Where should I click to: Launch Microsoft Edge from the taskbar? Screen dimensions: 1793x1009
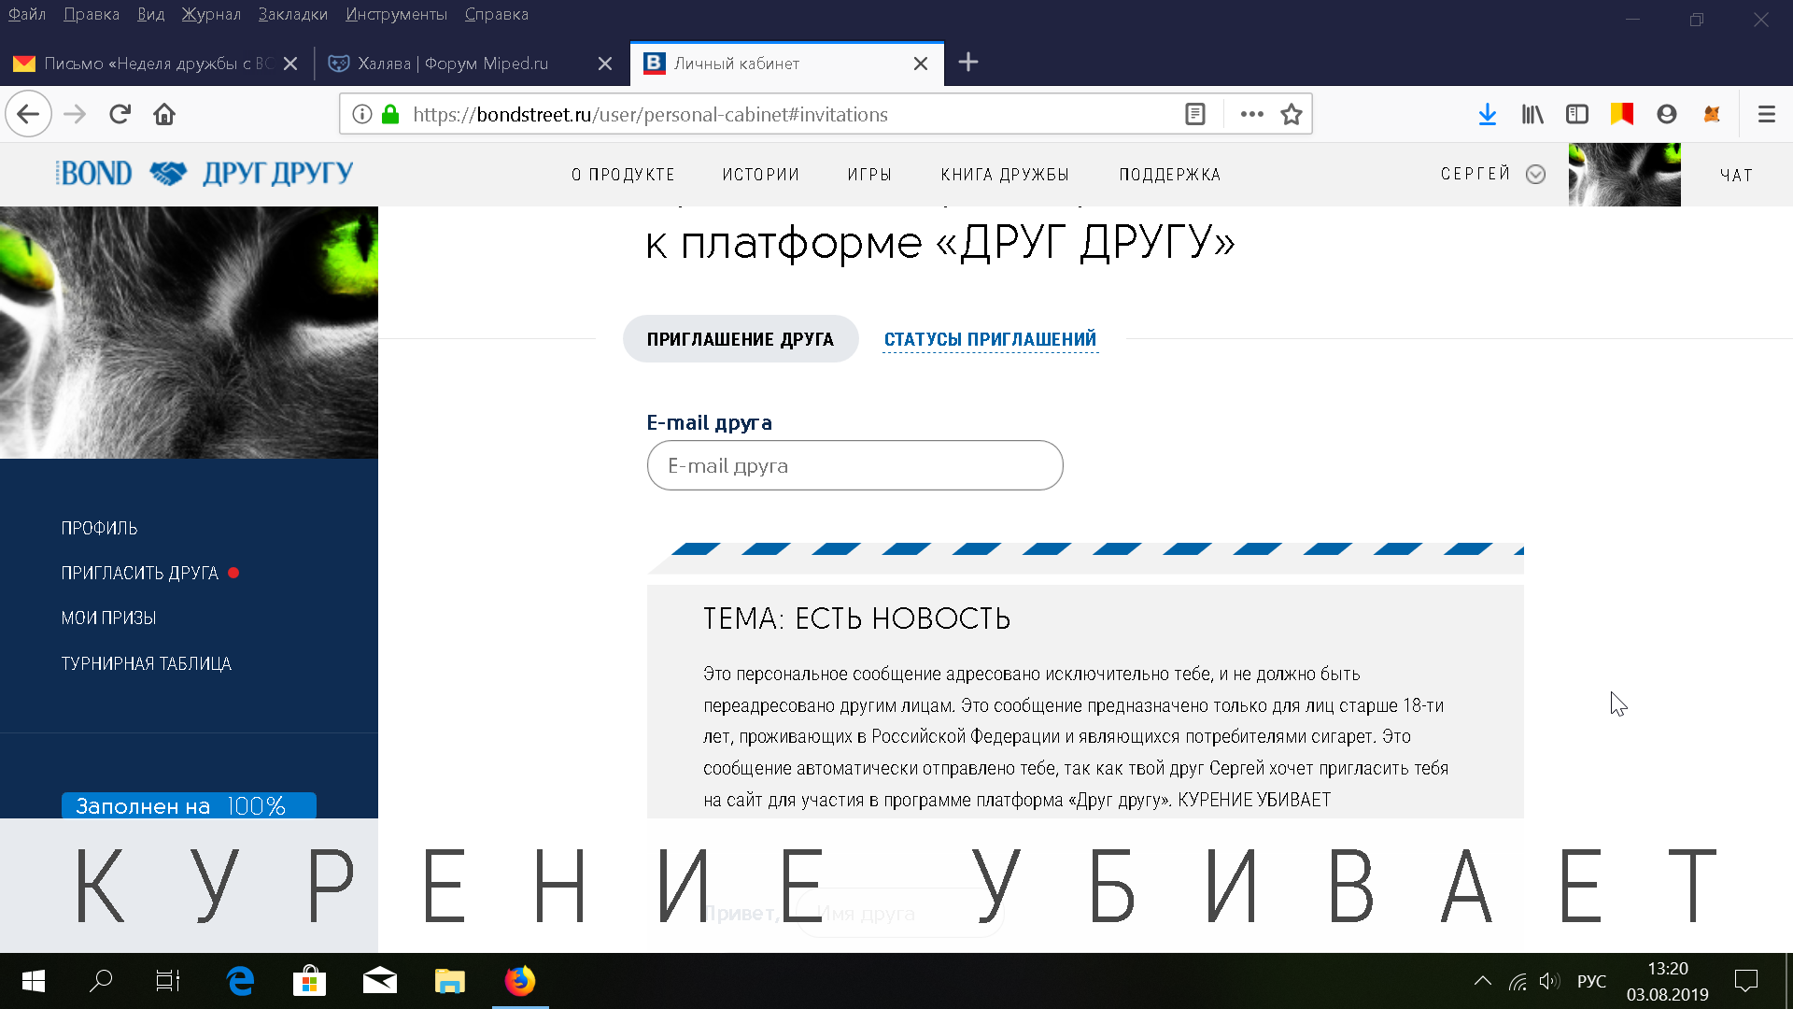pos(240,981)
